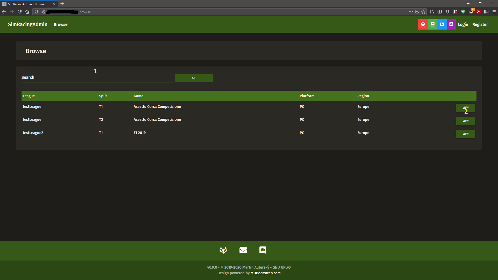The height and width of the screenshot is (280, 498).
Task: Open the green documentation icon in navbar
Action: [432, 24]
